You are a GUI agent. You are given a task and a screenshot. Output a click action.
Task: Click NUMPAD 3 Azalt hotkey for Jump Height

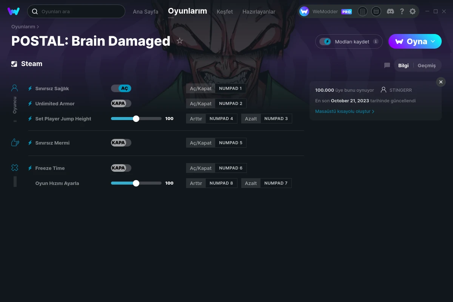coord(276,119)
